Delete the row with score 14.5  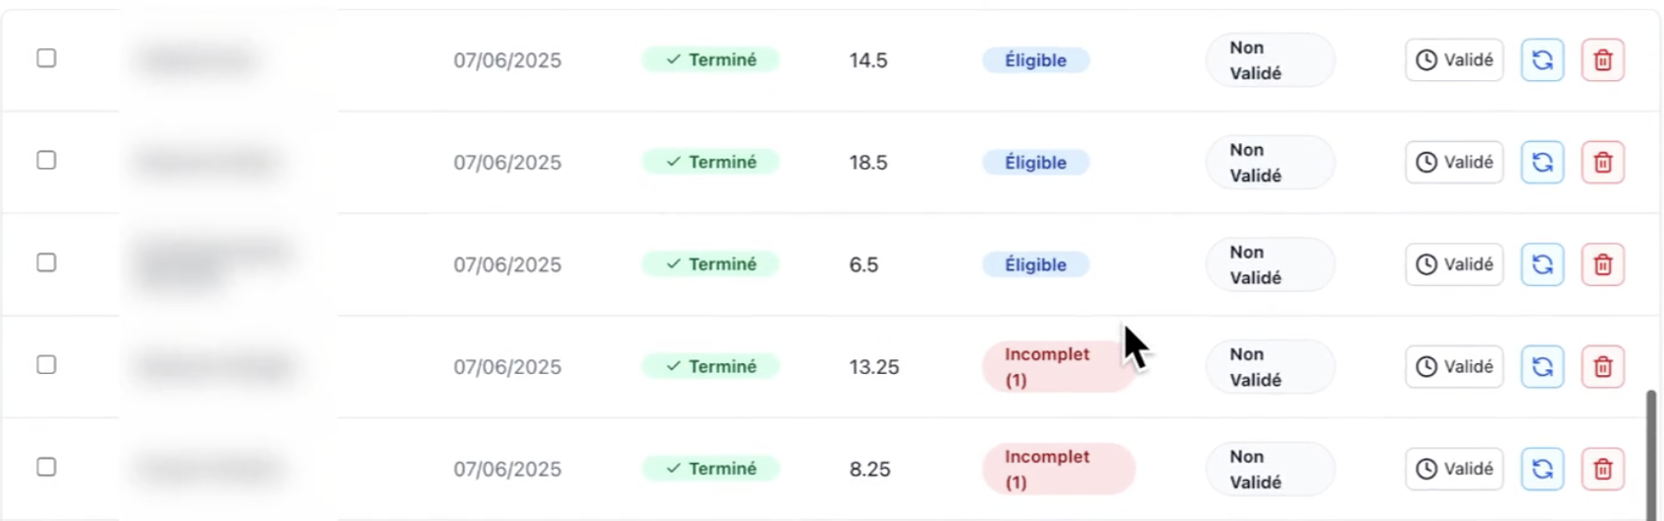[1603, 60]
